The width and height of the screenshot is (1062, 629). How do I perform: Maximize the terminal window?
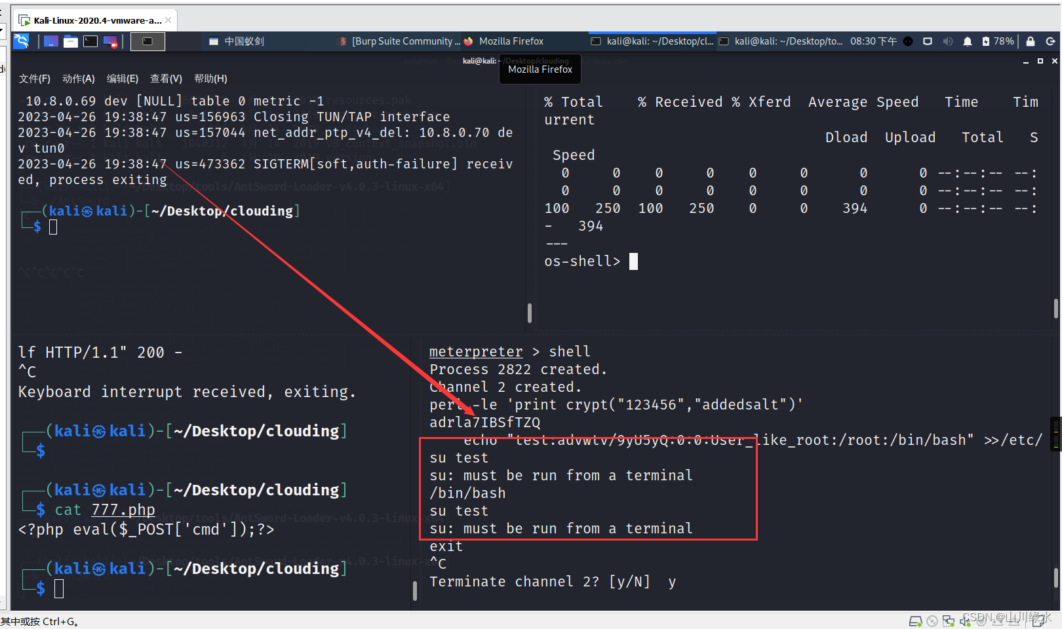click(x=1040, y=61)
